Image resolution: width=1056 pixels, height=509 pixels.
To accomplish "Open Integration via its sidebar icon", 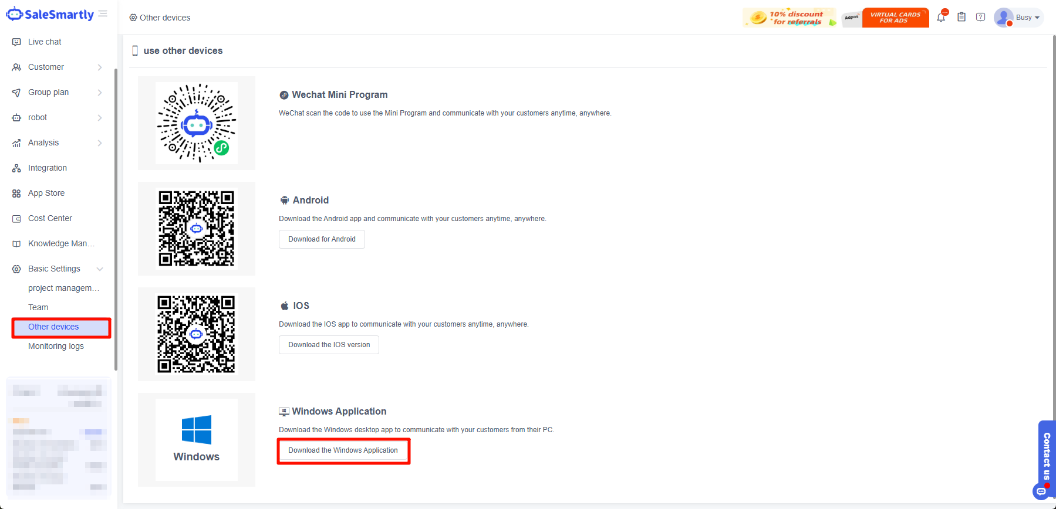I will pos(16,168).
